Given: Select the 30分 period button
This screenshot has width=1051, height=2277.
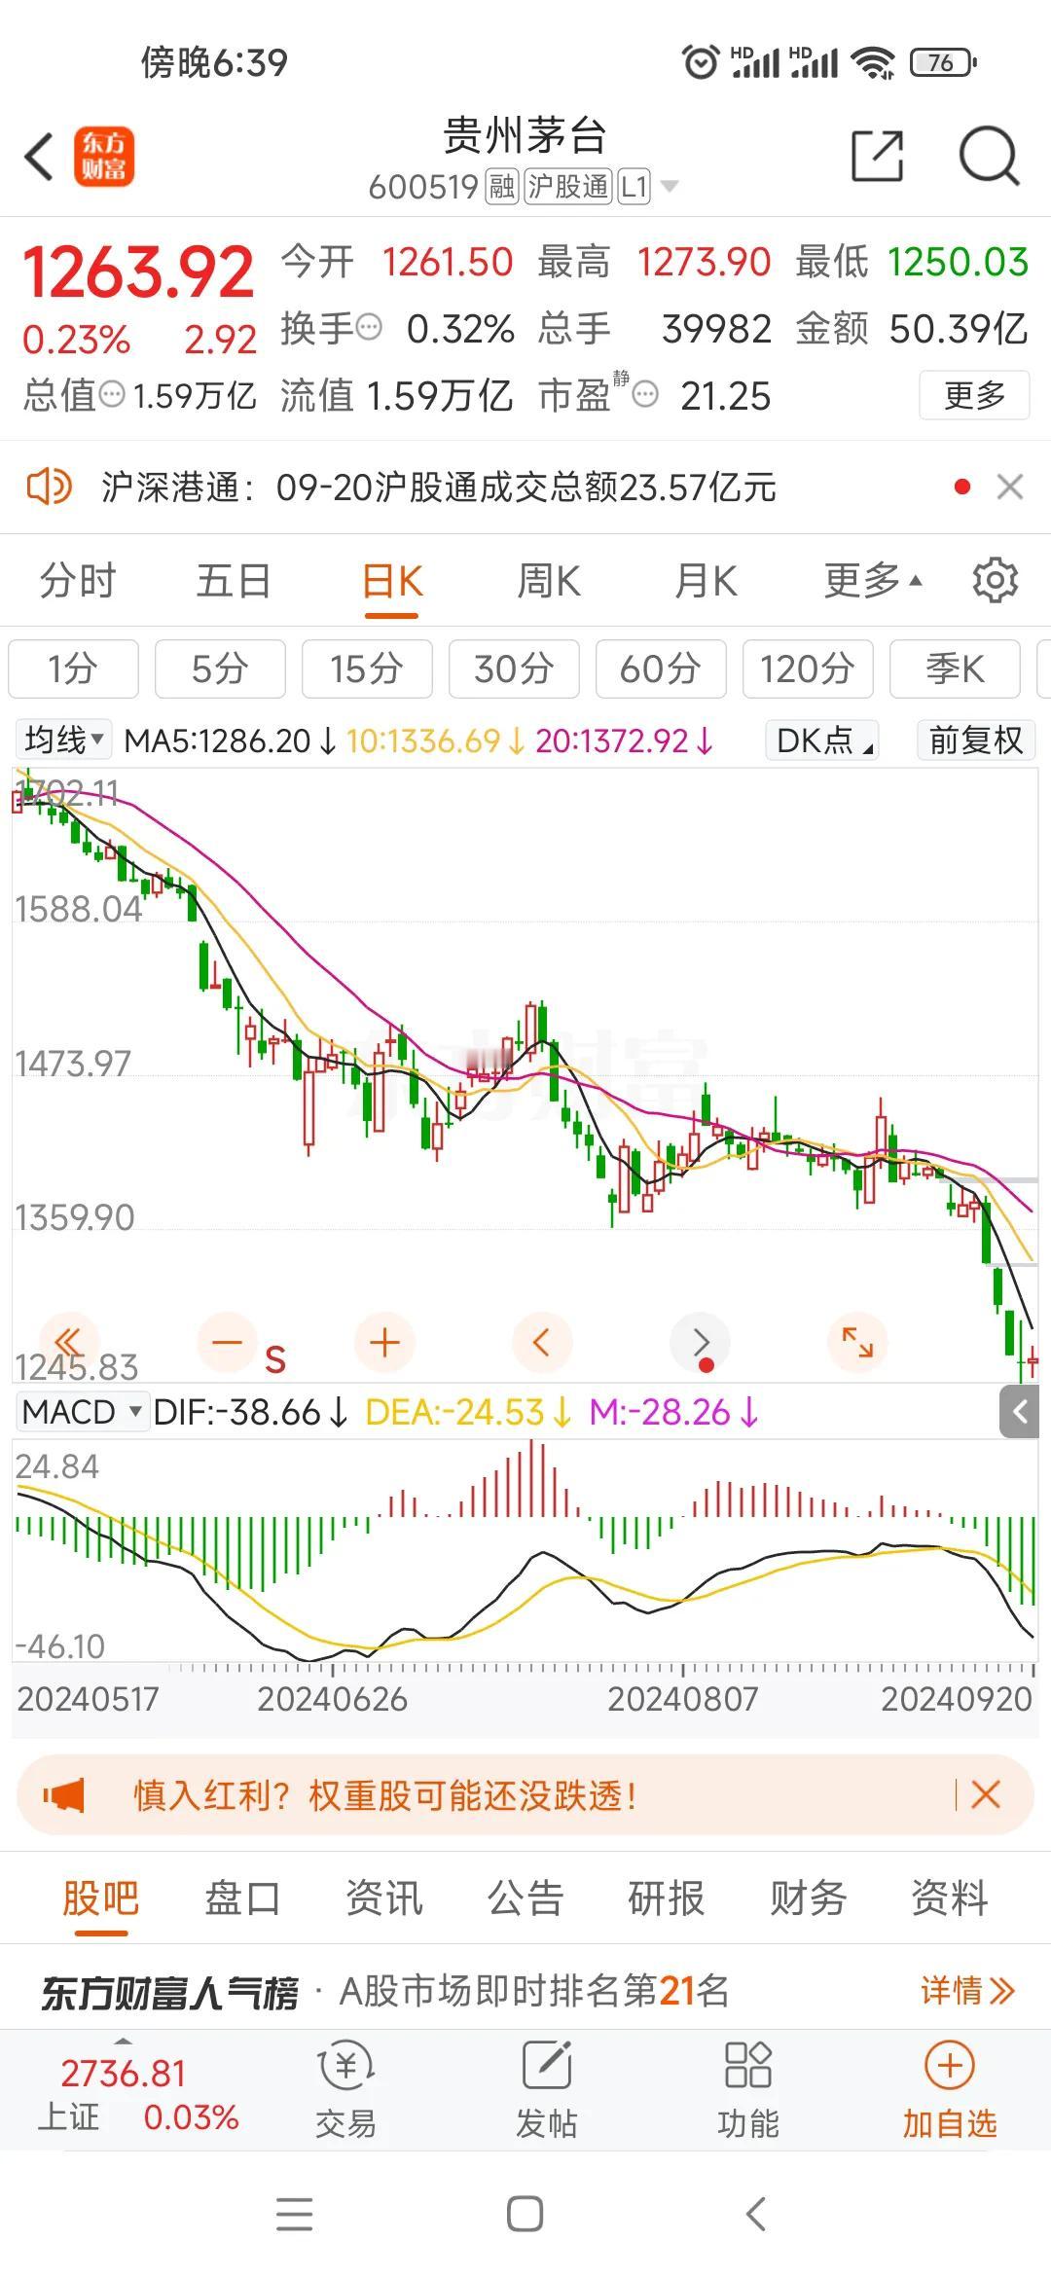Looking at the screenshot, I should 514,669.
